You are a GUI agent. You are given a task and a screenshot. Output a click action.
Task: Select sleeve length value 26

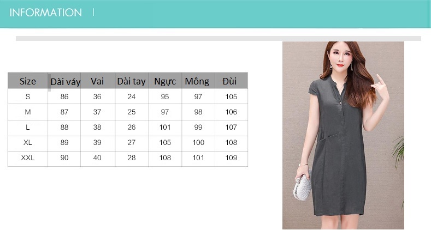(x=132, y=127)
